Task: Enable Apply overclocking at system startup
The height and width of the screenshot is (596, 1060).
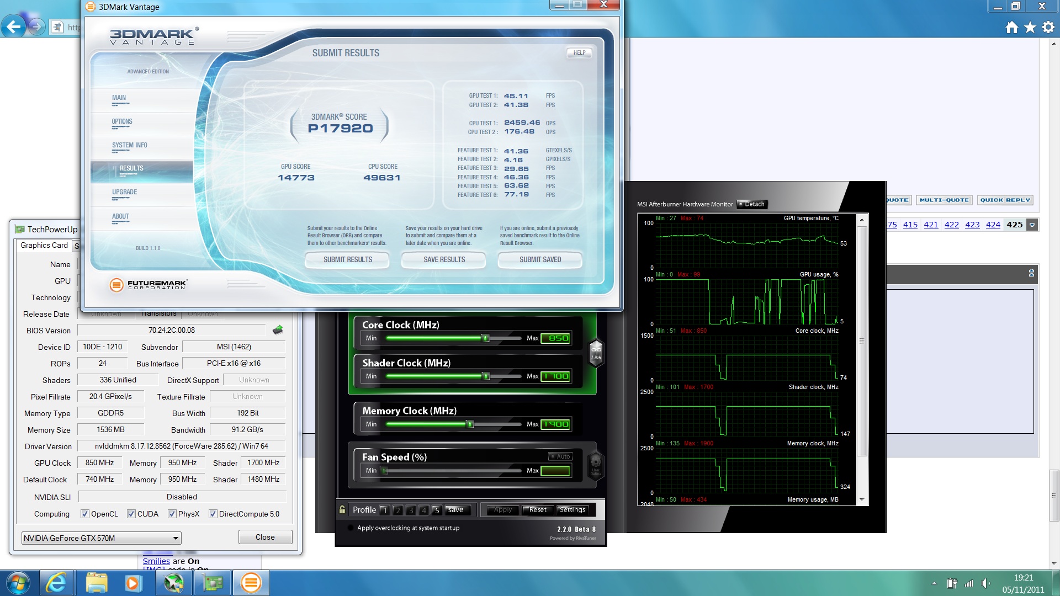Action: 351,528
